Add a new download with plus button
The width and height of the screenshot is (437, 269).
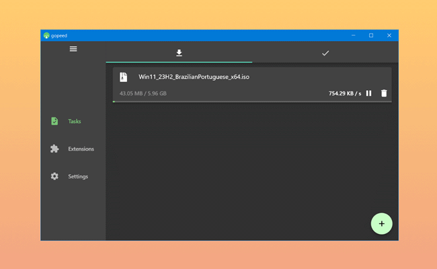[382, 223]
